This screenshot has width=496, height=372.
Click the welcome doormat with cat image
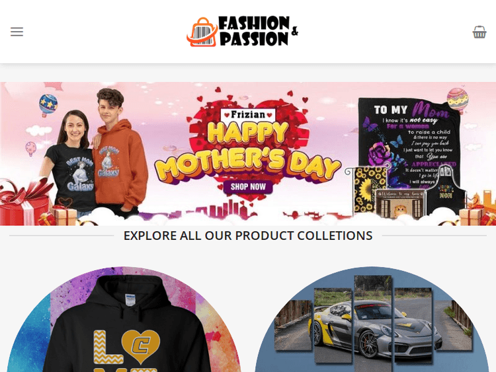point(400,204)
